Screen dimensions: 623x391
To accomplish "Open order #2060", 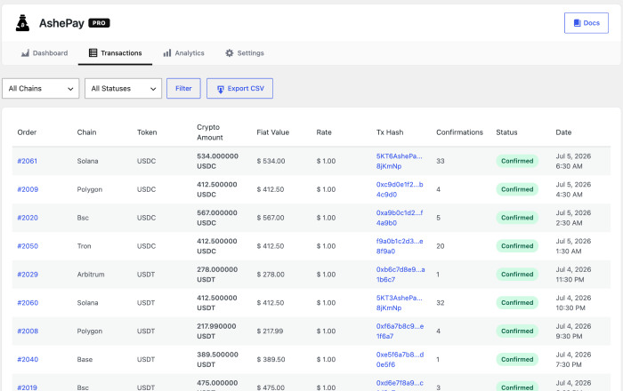I will 28,303.
